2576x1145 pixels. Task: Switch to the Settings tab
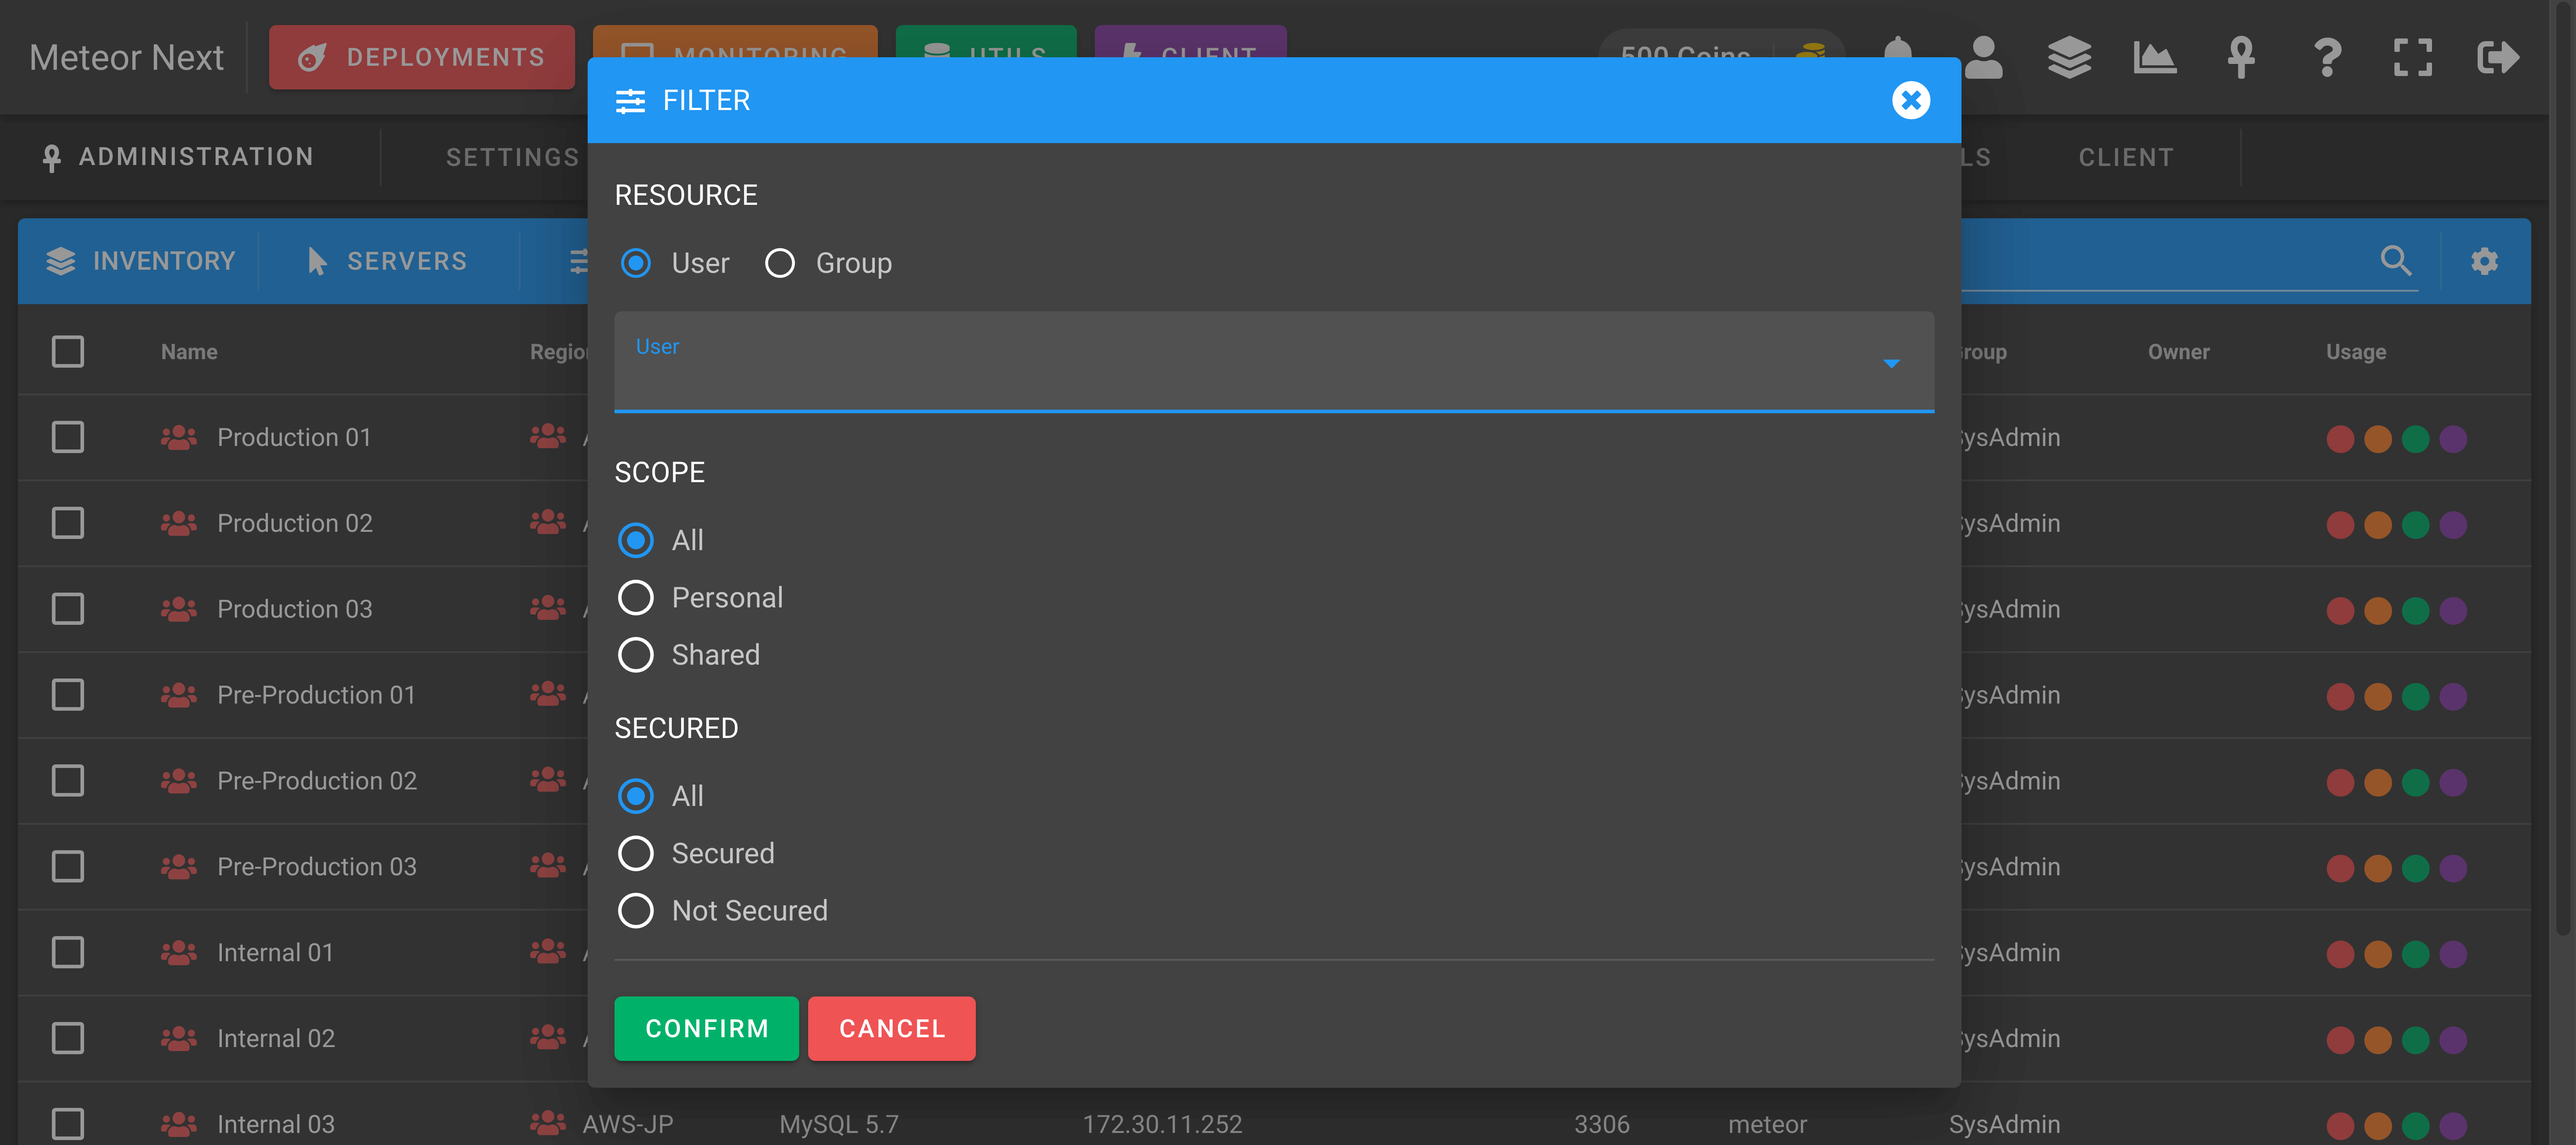tap(512, 157)
